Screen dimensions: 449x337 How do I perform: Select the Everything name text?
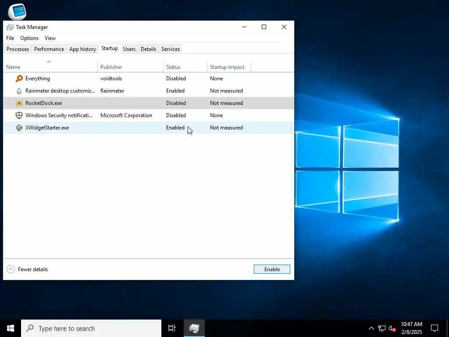(x=38, y=79)
